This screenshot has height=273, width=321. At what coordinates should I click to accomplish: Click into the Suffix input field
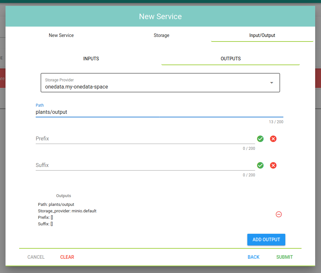[x=145, y=165]
